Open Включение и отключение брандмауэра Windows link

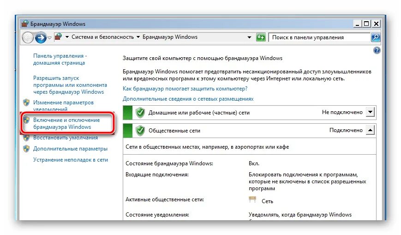[x=66, y=123]
